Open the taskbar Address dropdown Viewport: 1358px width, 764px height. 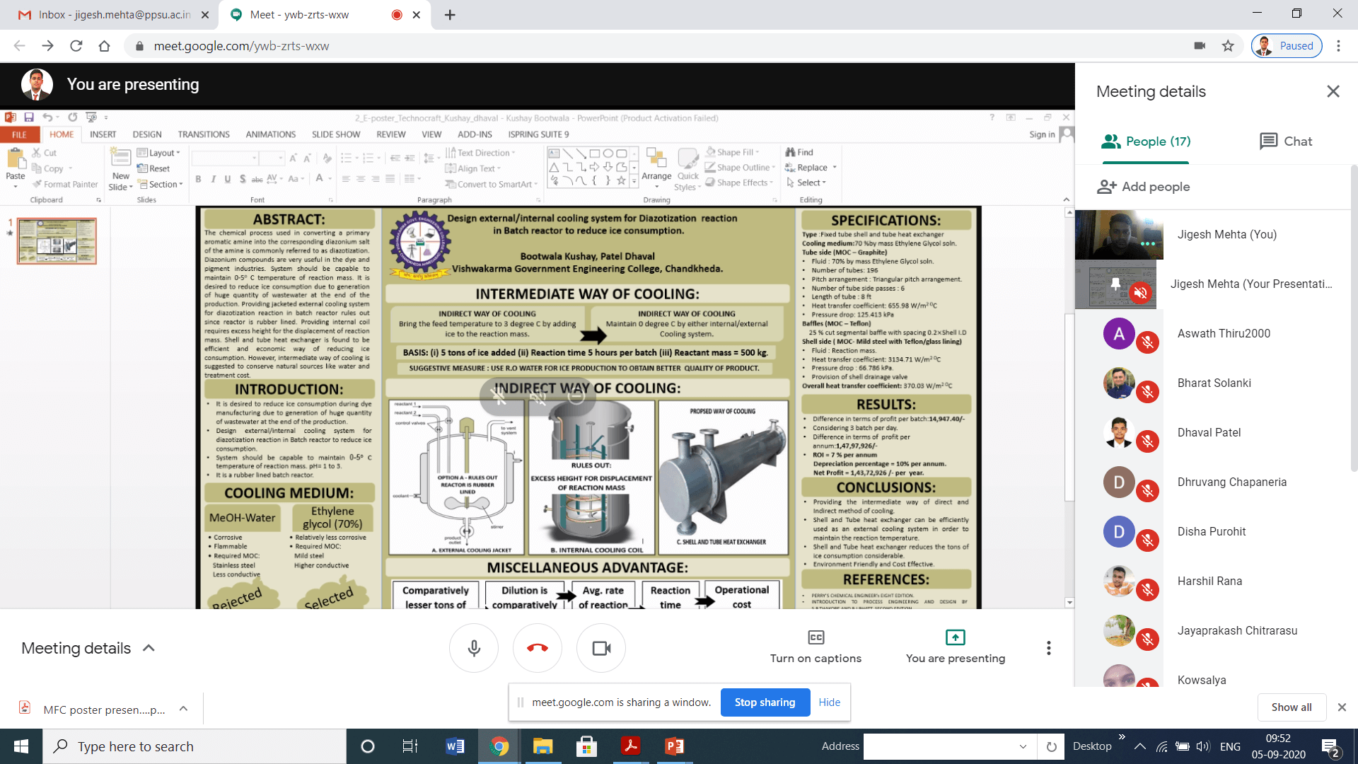[1023, 746]
